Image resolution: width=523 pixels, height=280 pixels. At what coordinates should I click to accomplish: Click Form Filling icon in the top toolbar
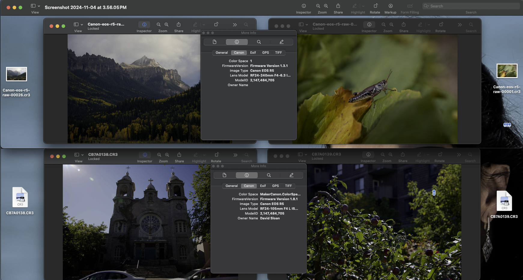pyautogui.click(x=410, y=6)
